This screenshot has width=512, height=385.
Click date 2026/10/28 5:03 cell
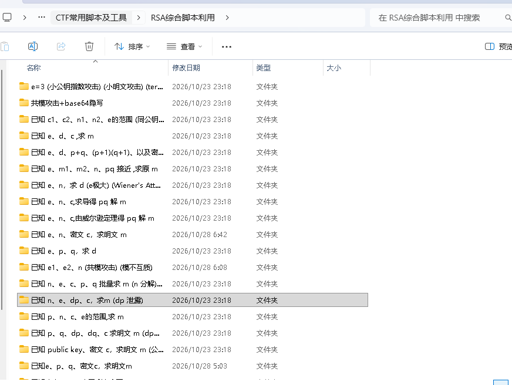coord(200,366)
